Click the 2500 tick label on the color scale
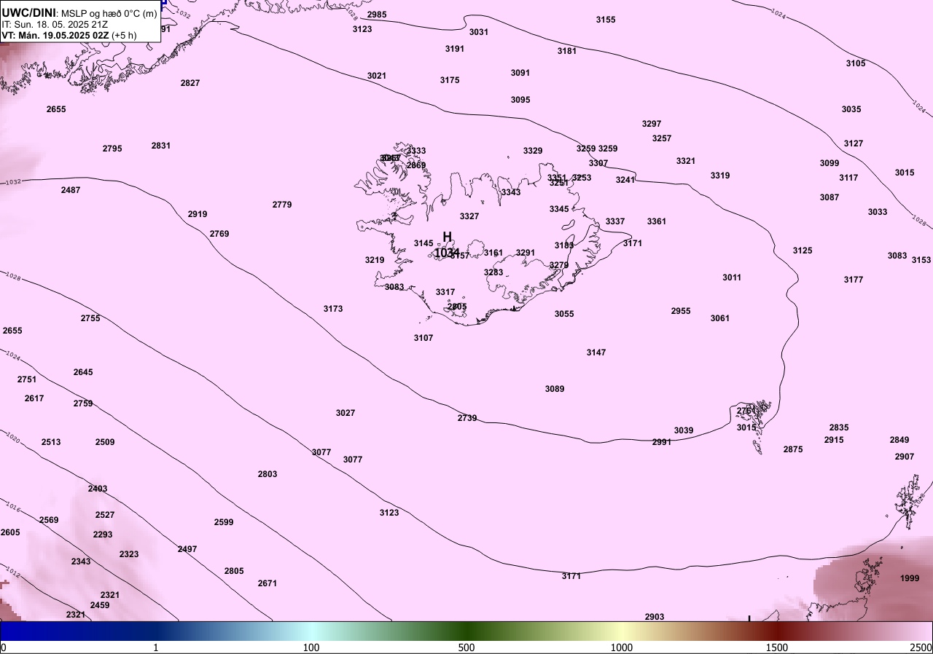 click(921, 647)
